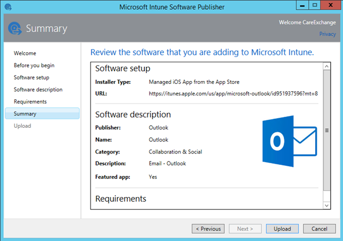Click the 'Software setup' heading in summary box
The width and height of the screenshot is (343, 241).
[123, 69]
